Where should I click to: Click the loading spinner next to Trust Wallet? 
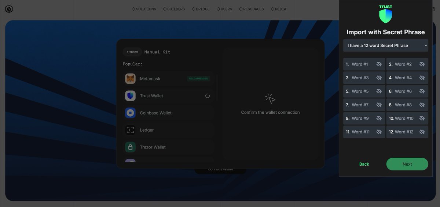(208, 96)
